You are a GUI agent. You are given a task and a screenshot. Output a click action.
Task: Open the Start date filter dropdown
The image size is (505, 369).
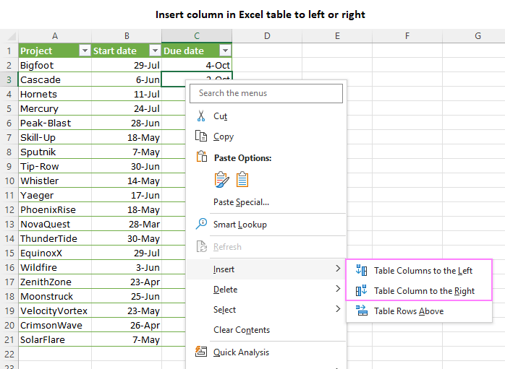pyautogui.click(x=155, y=51)
